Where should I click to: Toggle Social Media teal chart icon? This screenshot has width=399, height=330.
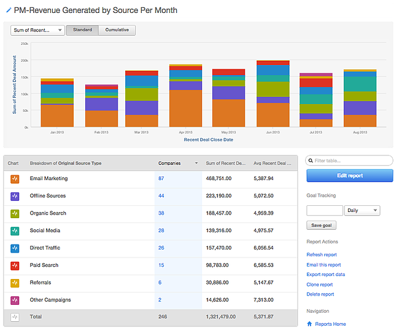click(15, 231)
